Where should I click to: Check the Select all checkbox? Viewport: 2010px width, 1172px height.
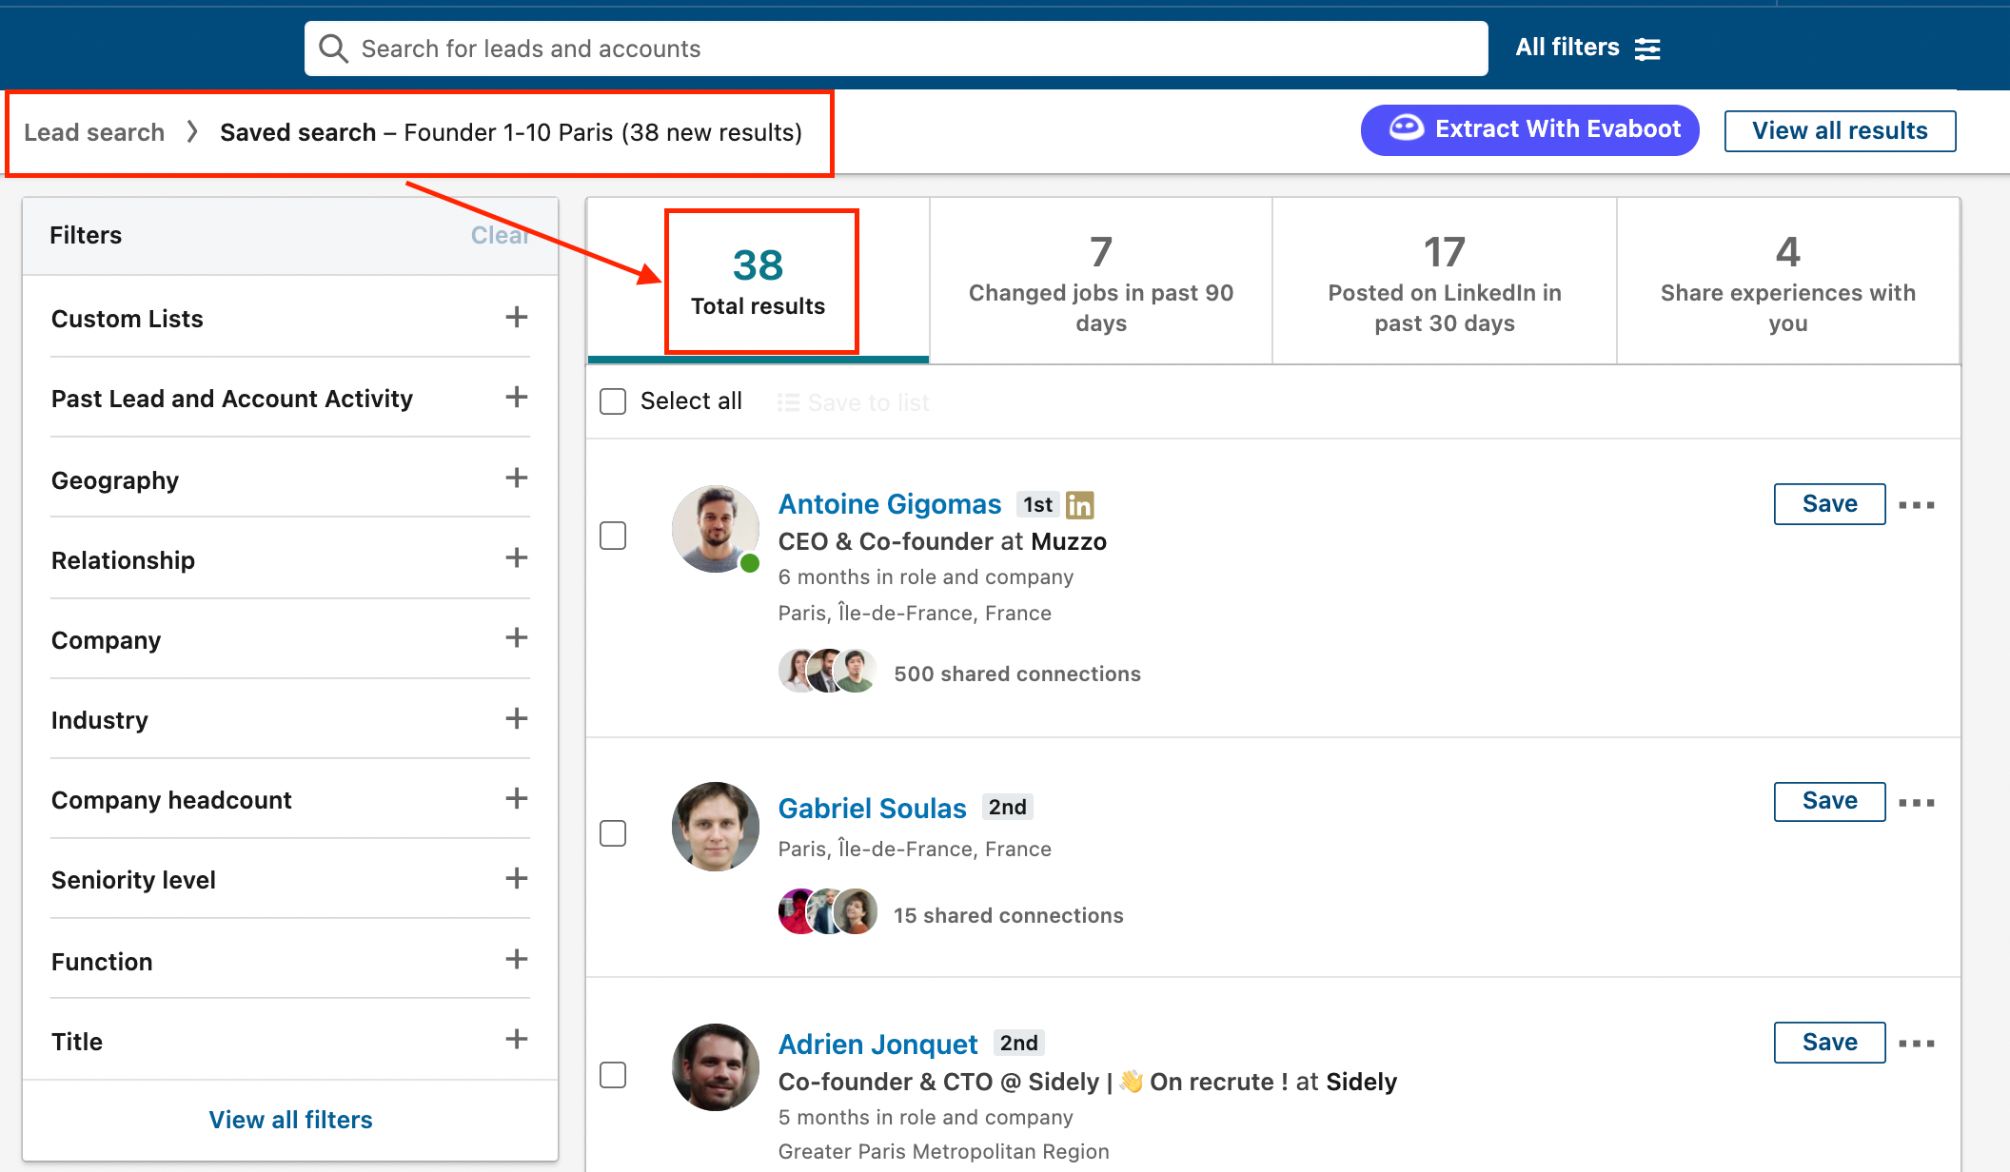point(613,401)
